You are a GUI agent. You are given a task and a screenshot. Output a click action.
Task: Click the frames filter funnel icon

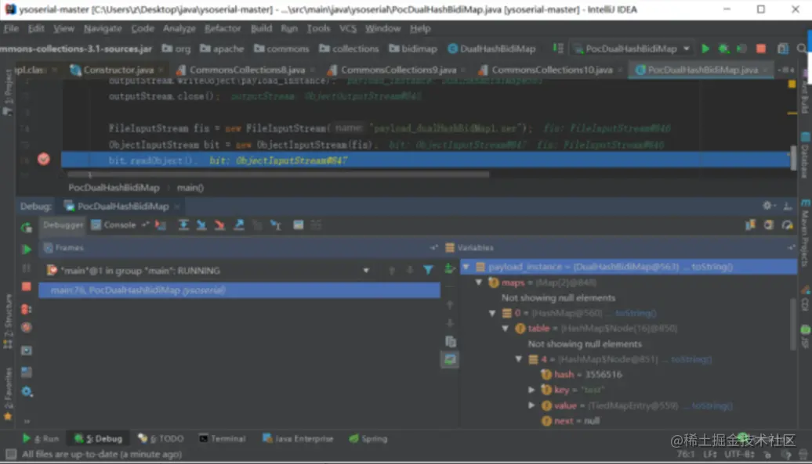tap(428, 270)
